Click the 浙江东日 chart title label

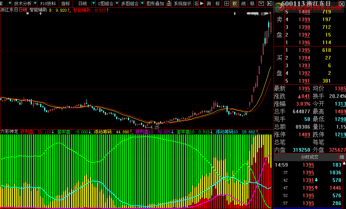click(9, 10)
